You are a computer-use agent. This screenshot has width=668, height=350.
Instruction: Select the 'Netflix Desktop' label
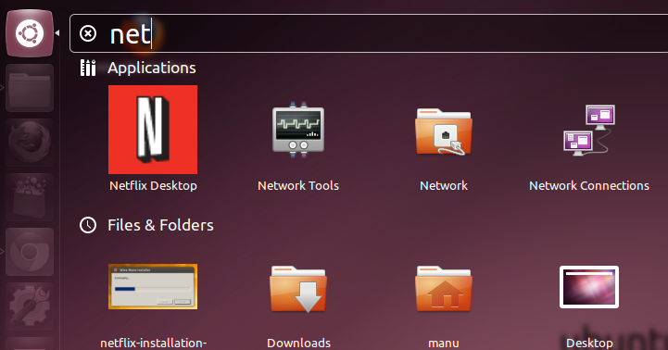pyautogui.click(x=153, y=186)
